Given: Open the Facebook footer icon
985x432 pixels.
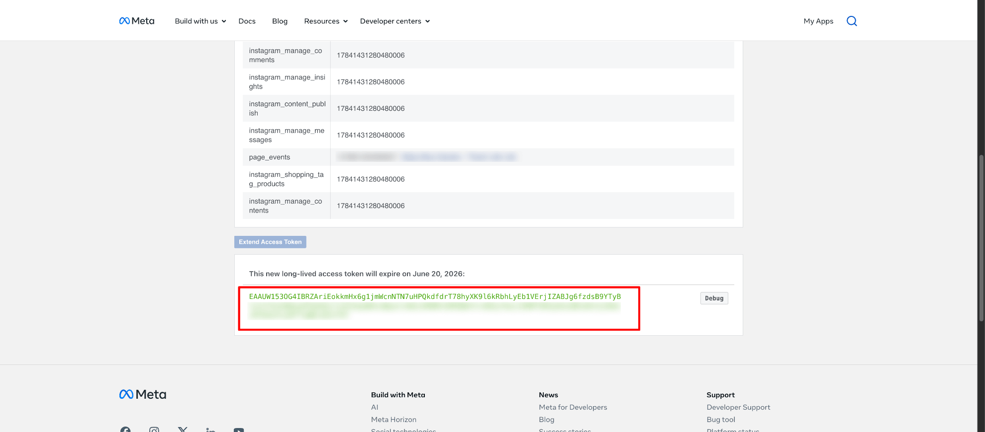Looking at the screenshot, I should coord(125,430).
